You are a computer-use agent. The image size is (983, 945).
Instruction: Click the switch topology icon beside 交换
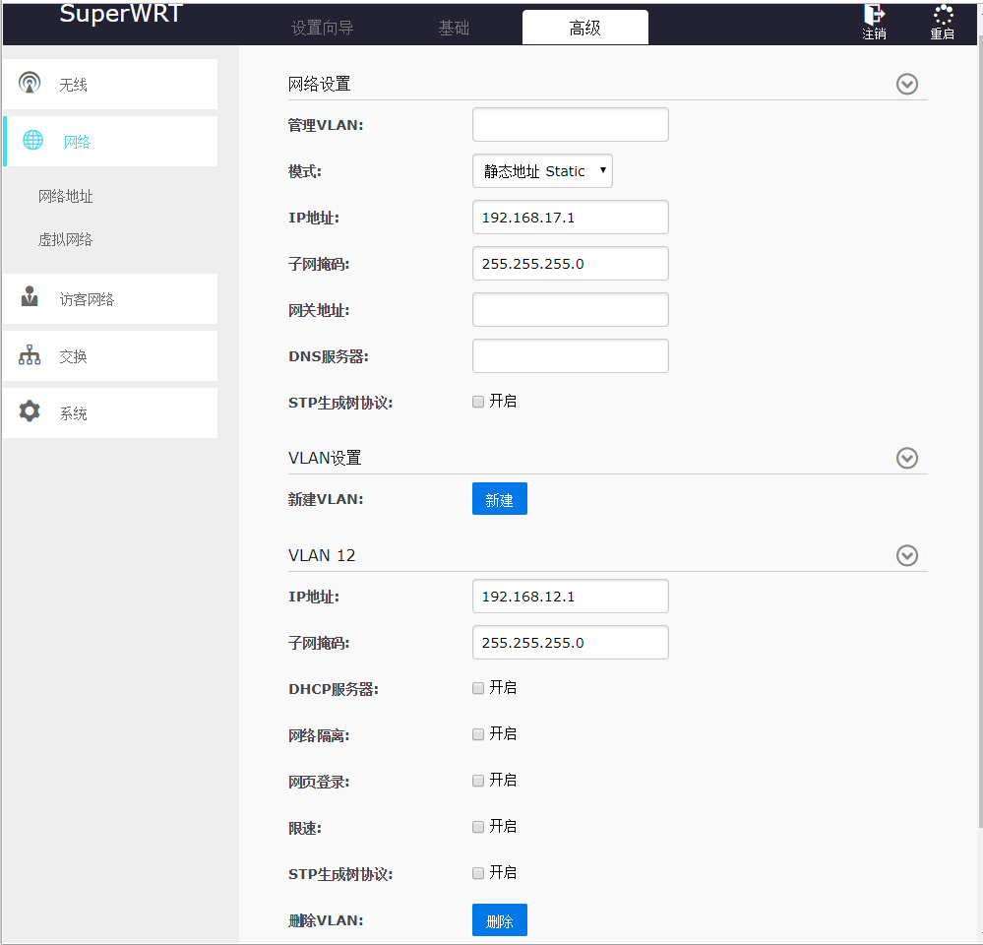(x=30, y=355)
